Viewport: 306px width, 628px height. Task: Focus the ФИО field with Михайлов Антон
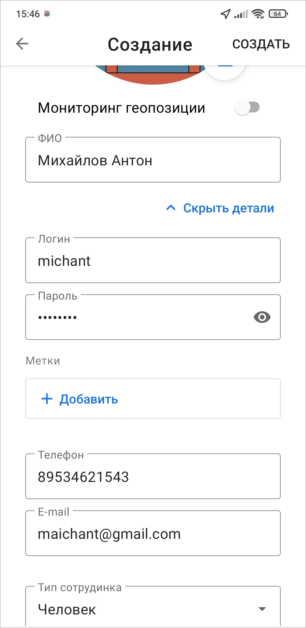pos(153,160)
